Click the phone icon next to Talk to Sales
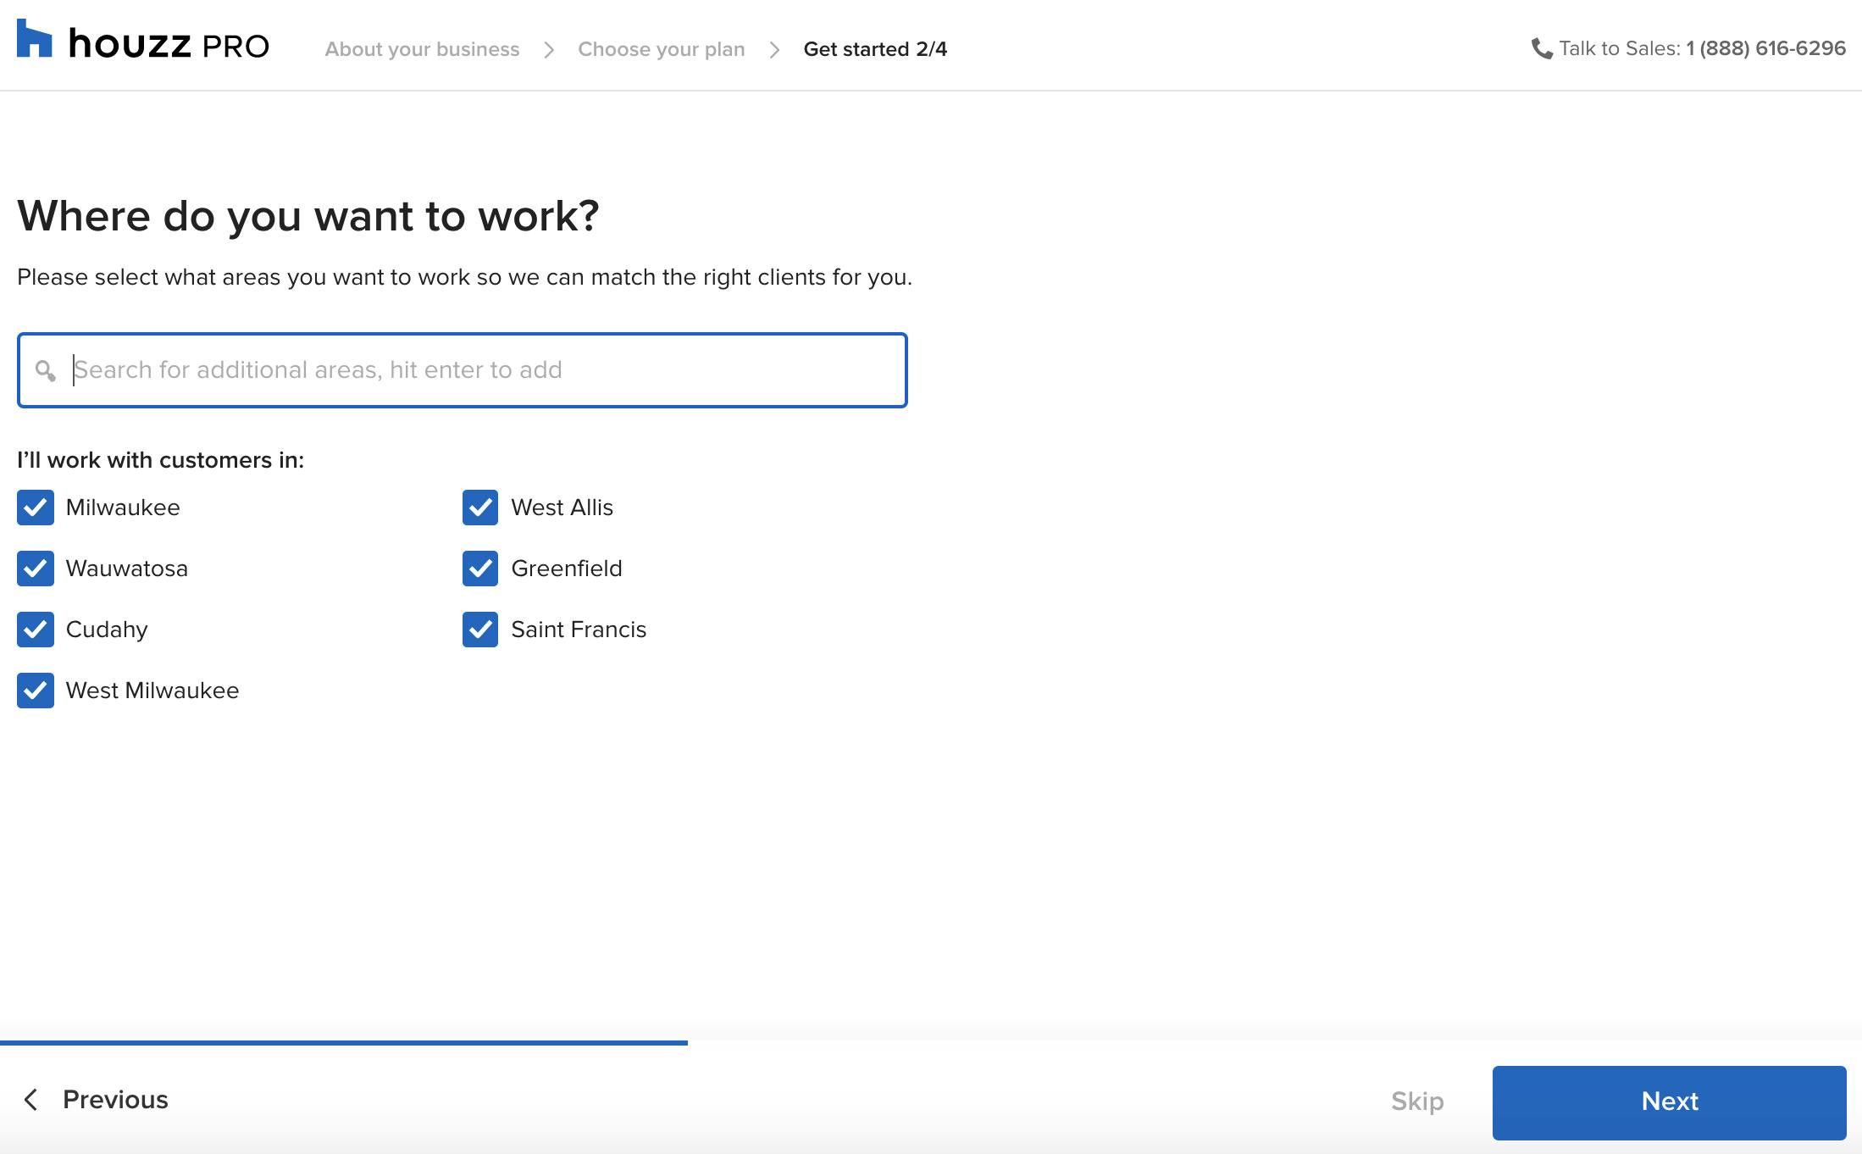1862x1154 pixels. click(1543, 48)
